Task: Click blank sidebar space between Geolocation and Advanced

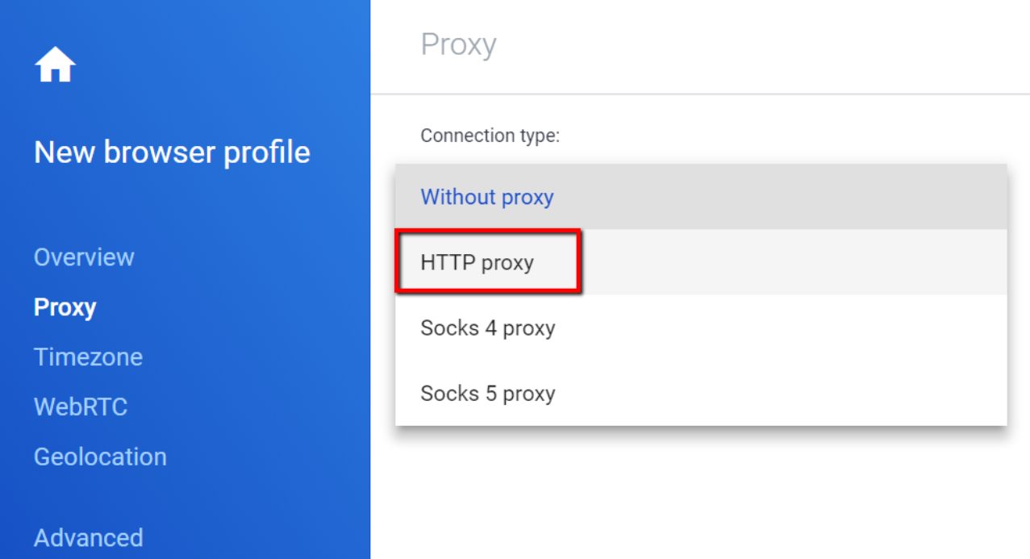Action: (x=161, y=498)
